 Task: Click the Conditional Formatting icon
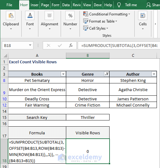[x=86, y=14]
